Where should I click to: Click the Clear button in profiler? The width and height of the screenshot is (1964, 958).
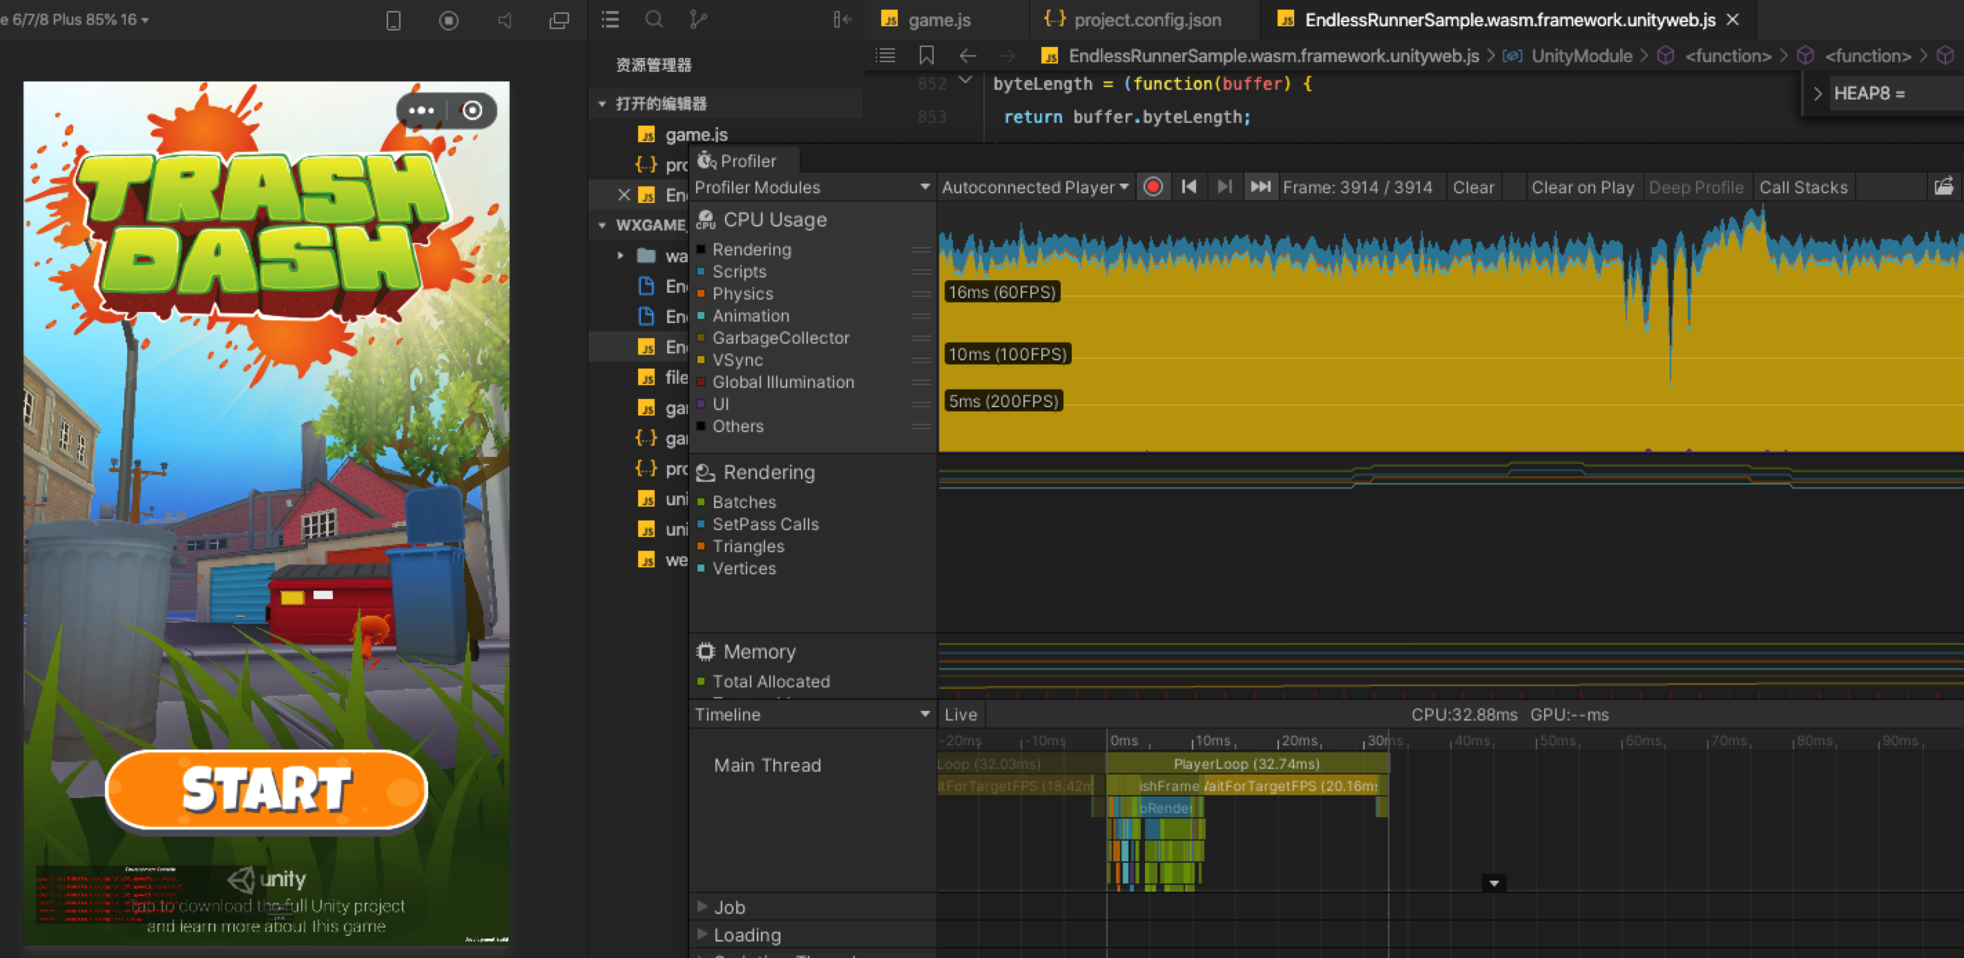click(x=1473, y=188)
